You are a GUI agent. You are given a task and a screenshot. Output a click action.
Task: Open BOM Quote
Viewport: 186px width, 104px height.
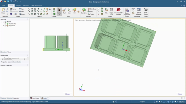(146, 11)
